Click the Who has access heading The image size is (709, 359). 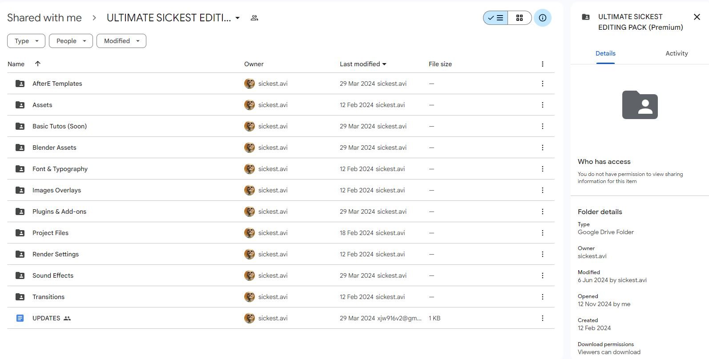click(x=604, y=162)
